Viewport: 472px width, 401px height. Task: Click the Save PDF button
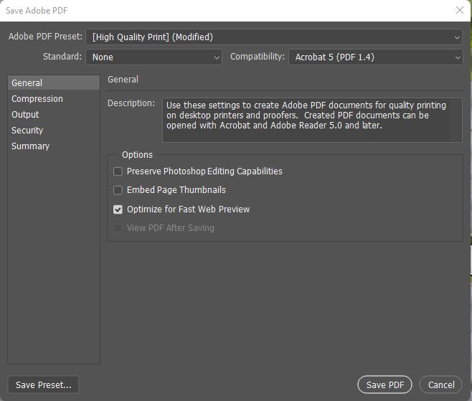[x=384, y=385]
